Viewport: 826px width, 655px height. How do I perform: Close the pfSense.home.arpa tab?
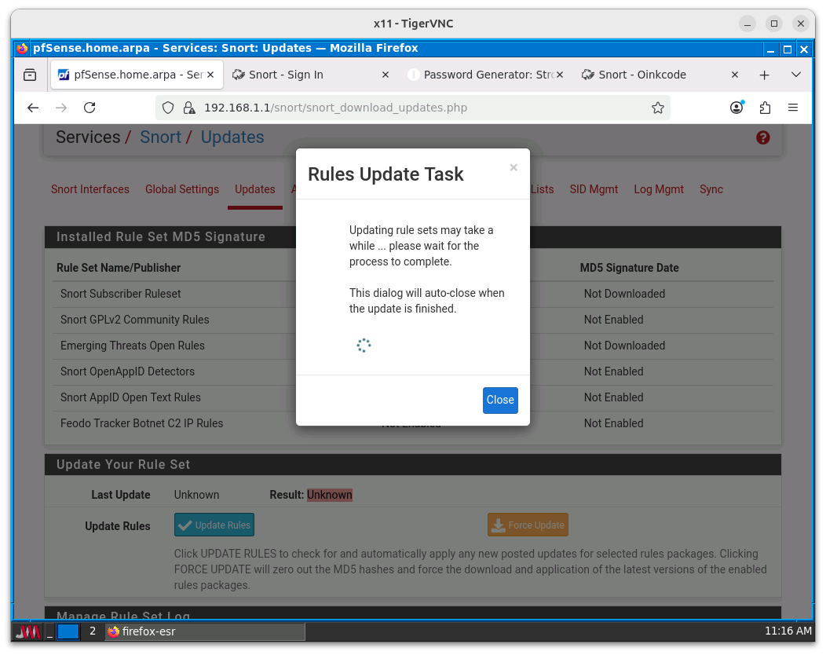[x=210, y=75]
